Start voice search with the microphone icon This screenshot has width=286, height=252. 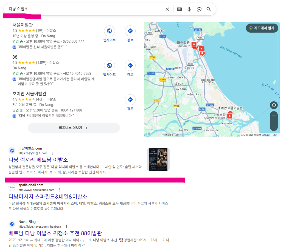[x=189, y=9]
